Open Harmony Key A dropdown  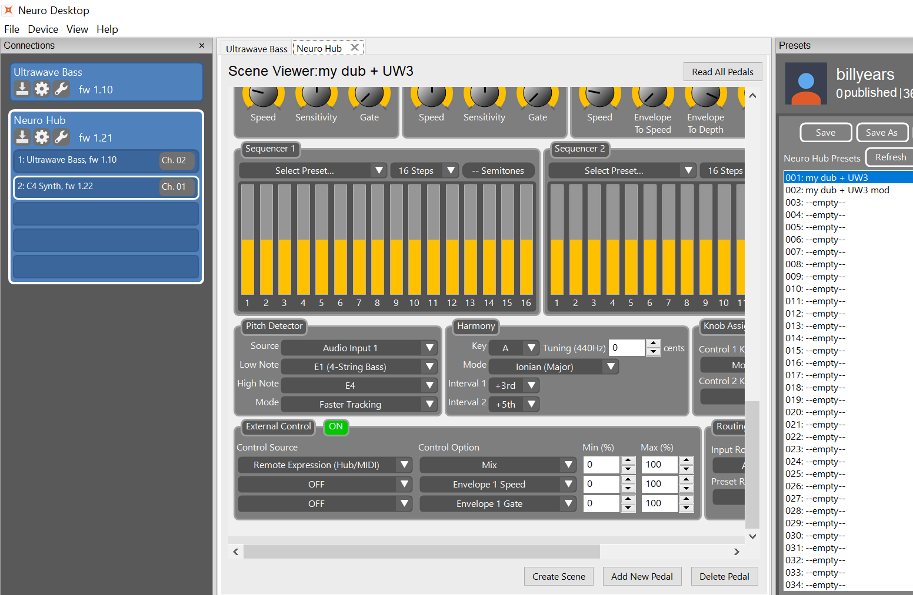click(x=514, y=348)
